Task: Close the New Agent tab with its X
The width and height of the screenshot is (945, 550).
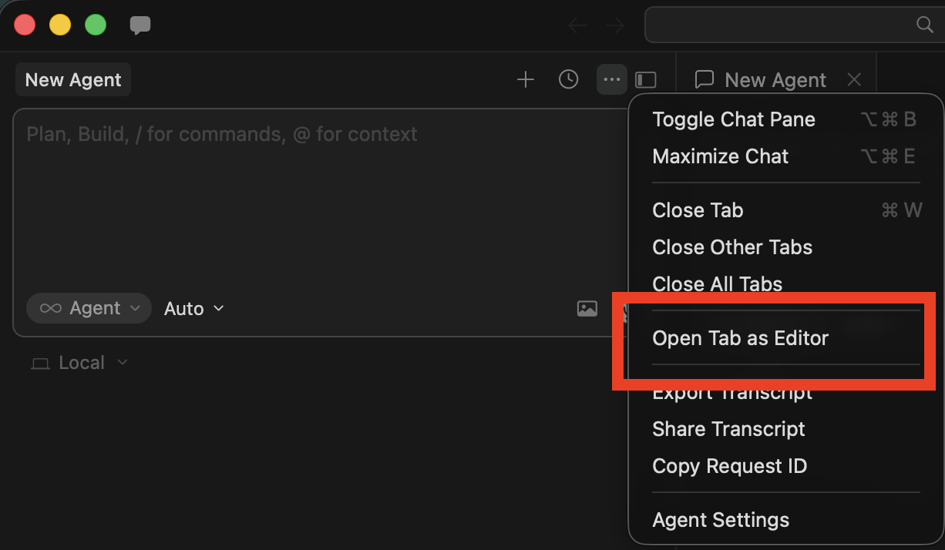Action: coord(853,79)
